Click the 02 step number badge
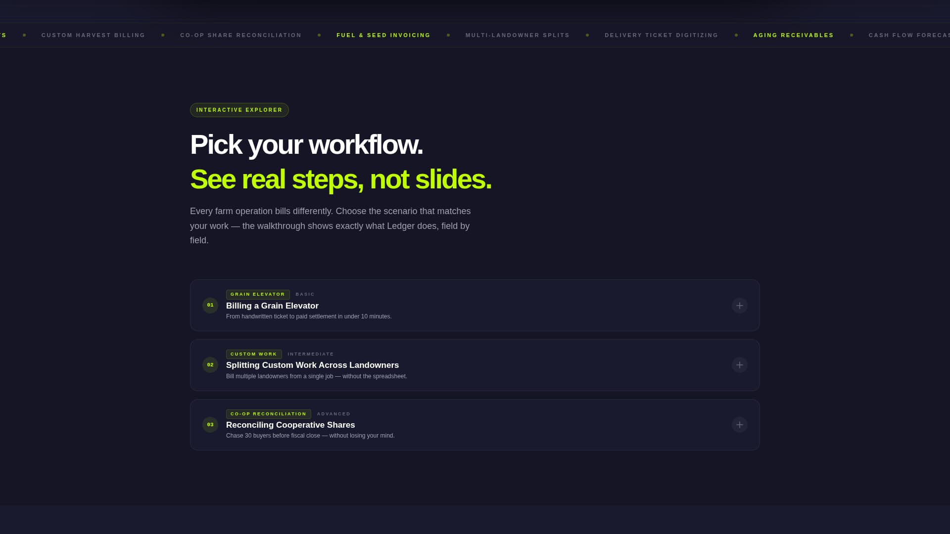Viewport: 950px width, 534px height. [210, 365]
